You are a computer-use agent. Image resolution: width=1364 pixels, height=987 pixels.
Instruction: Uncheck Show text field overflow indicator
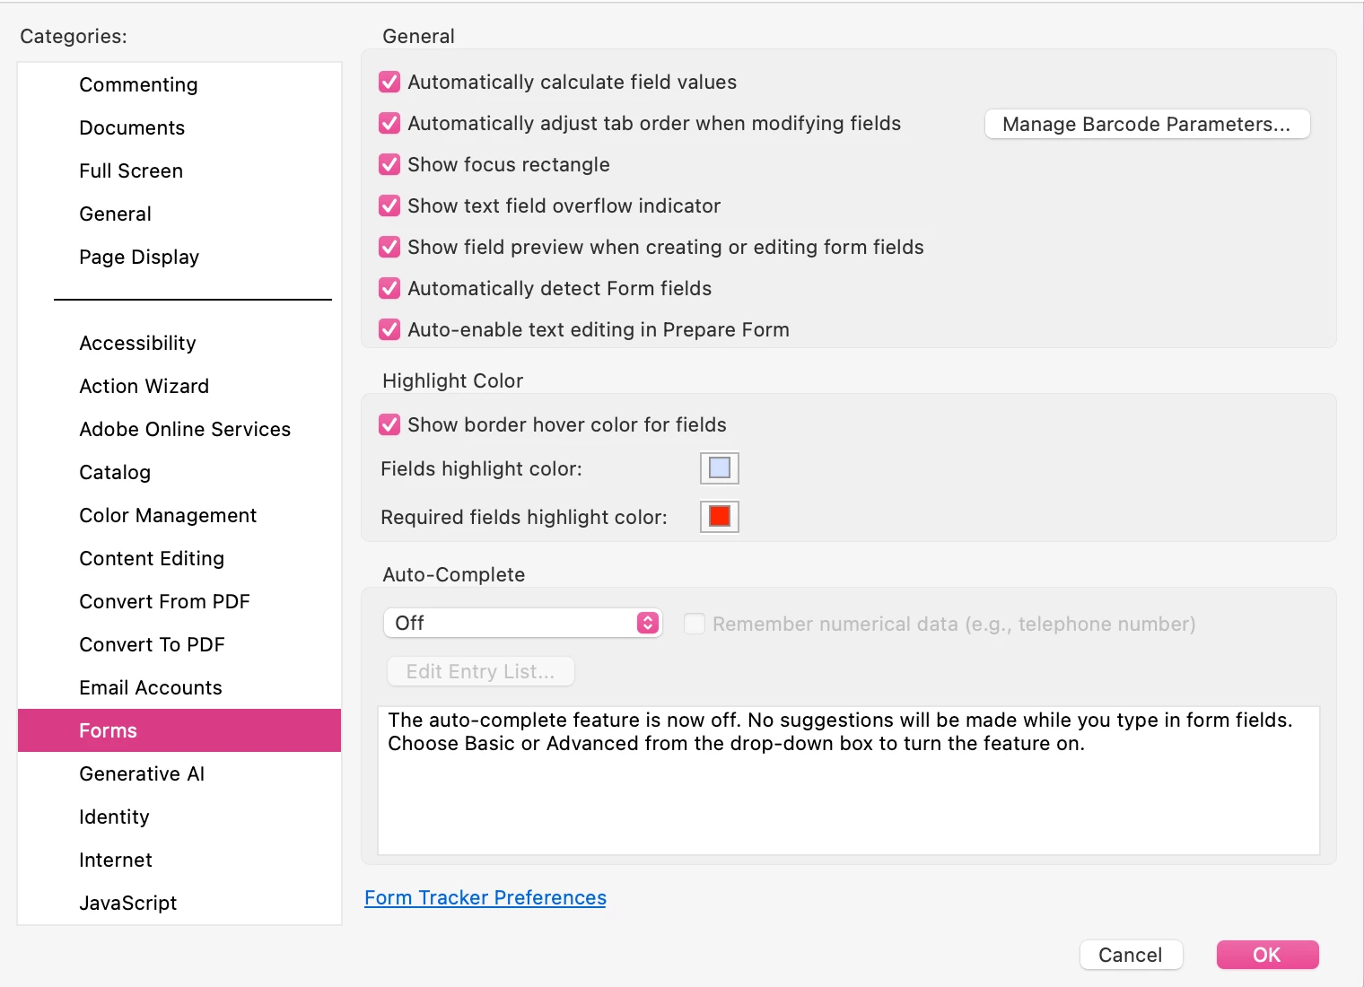[389, 206]
